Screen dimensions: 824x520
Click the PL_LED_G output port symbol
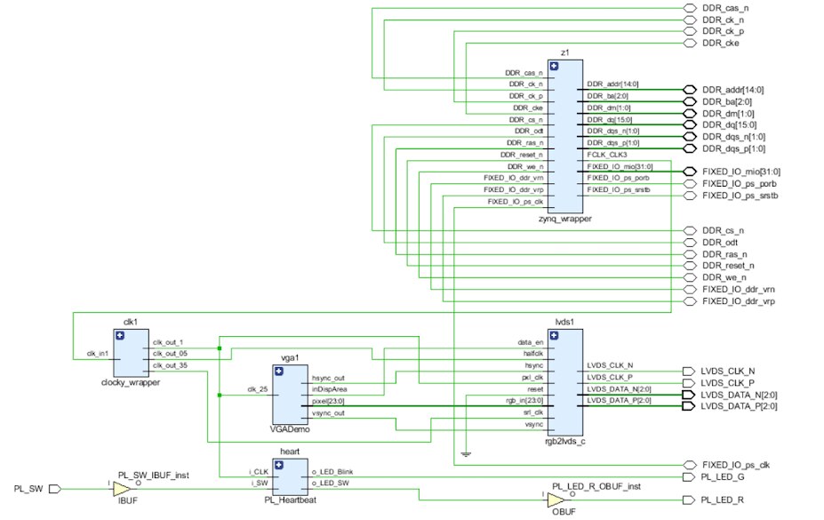(x=688, y=477)
